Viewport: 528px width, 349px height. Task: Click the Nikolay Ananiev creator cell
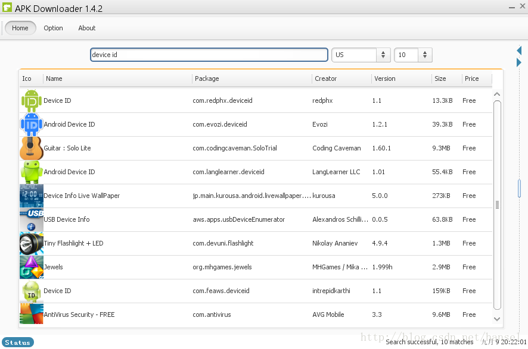pos(335,244)
